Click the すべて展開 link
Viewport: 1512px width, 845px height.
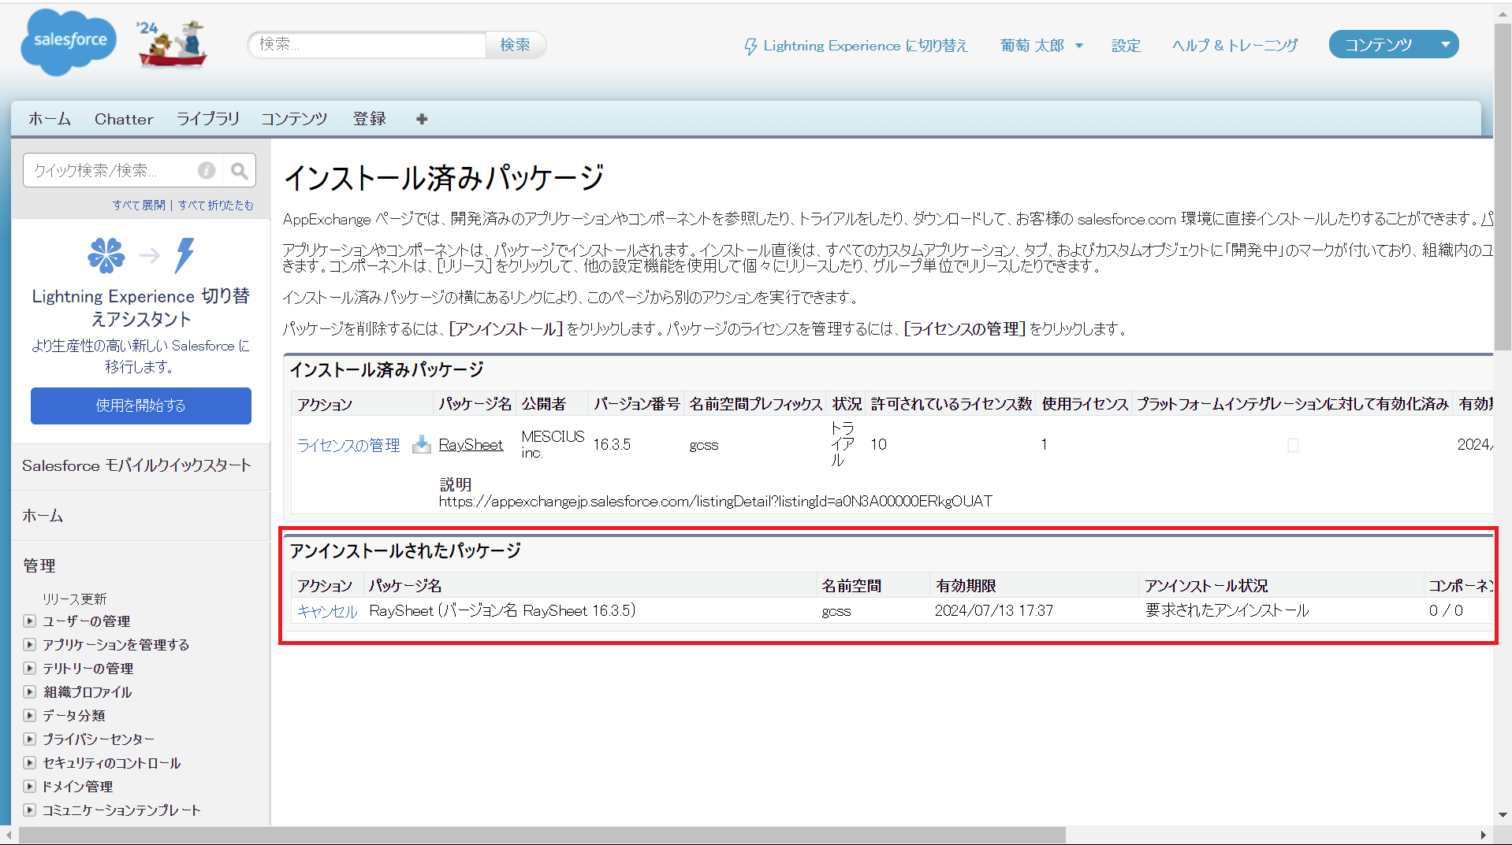(139, 205)
